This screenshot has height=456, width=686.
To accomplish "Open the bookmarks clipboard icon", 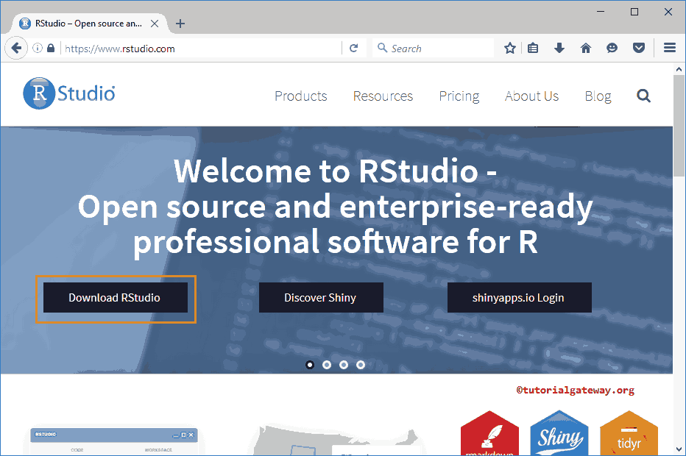I will pyautogui.click(x=533, y=48).
